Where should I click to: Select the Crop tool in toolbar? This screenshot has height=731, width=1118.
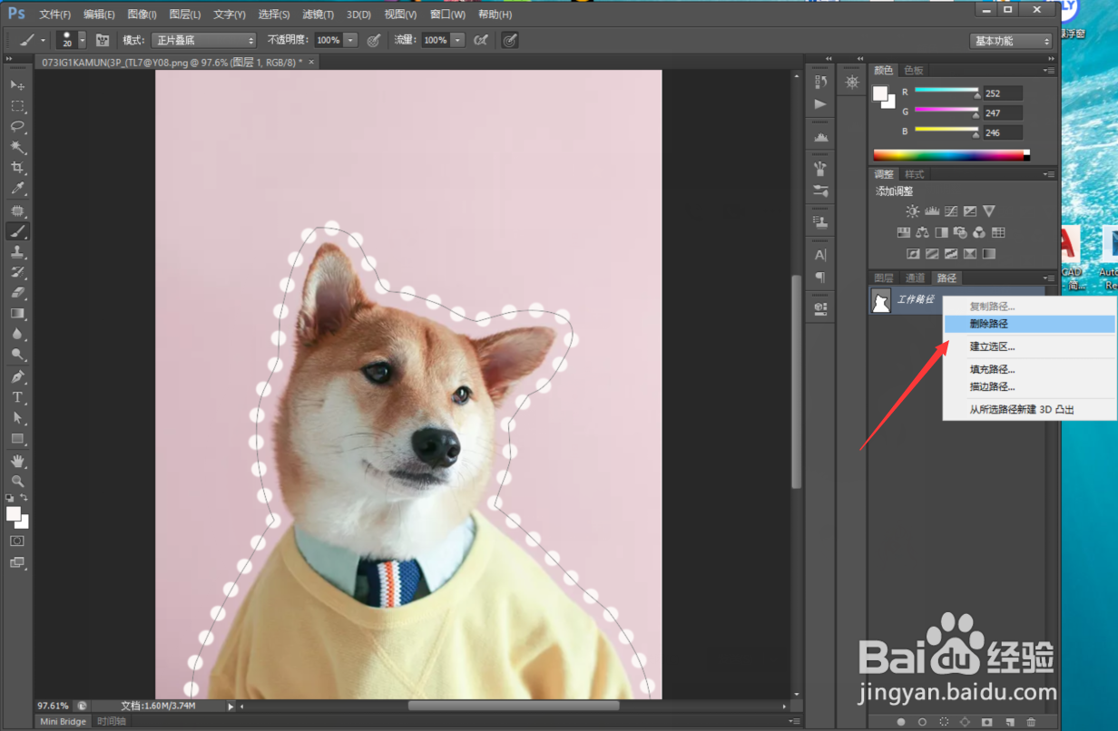pyautogui.click(x=17, y=168)
